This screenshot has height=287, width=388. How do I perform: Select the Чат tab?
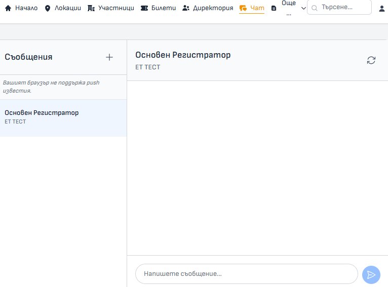(x=252, y=8)
